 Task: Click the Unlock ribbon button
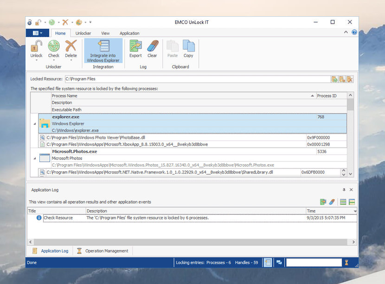(36, 50)
